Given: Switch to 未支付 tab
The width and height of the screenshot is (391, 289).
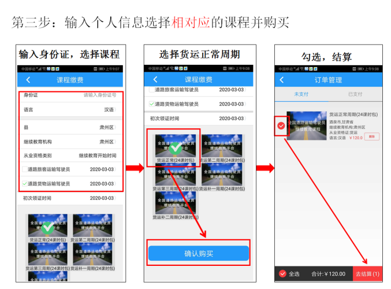Looking at the screenshot, I should 301,94.
